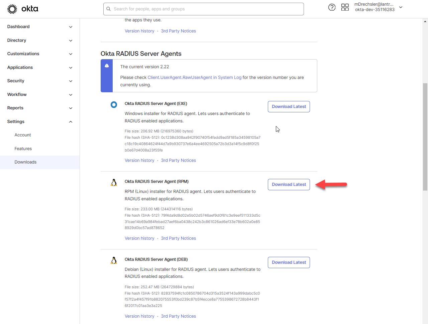Expand the Applications menu chevron

71,68
